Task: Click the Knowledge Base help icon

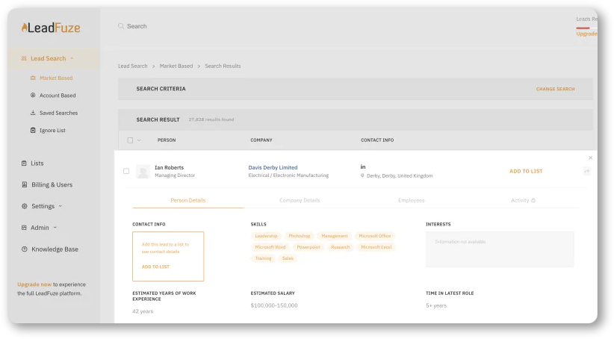Action: pos(25,249)
